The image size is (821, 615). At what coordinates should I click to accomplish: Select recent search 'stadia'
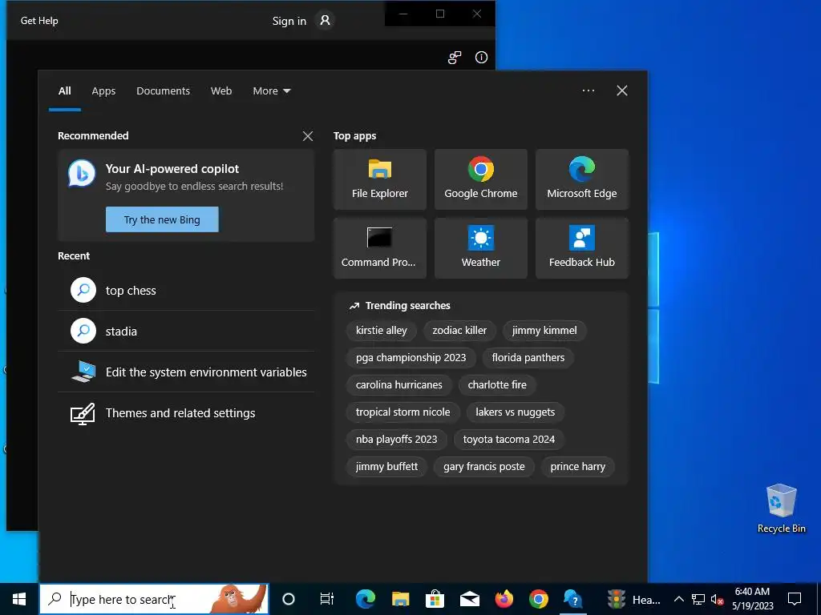click(186, 331)
